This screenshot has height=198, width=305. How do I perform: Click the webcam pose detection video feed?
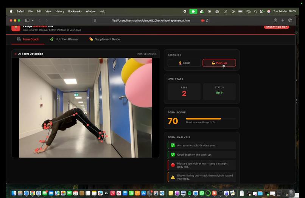tap(86, 108)
